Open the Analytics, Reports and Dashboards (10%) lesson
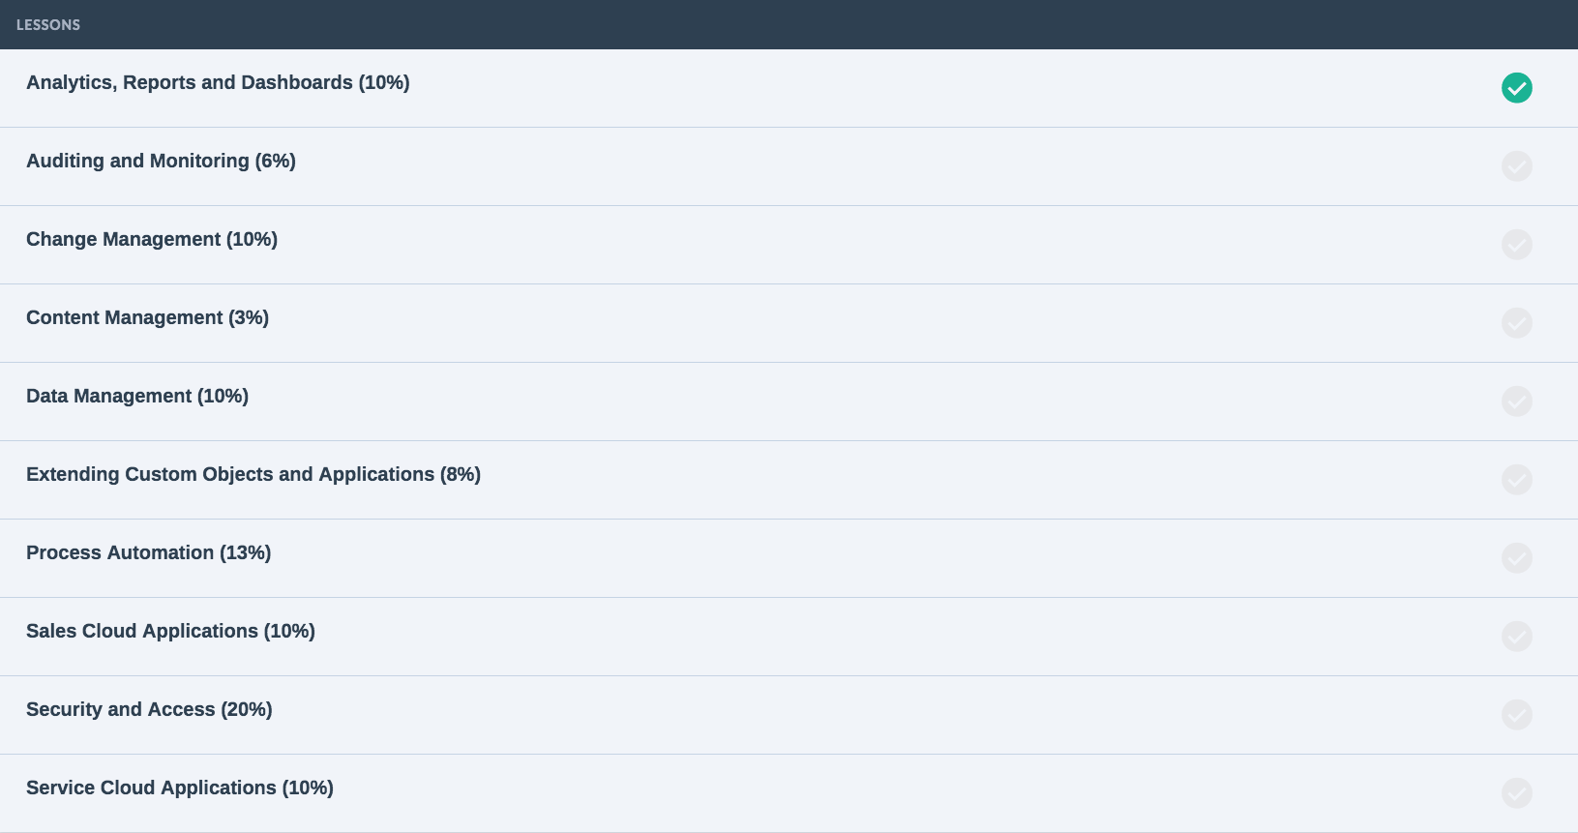 (x=218, y=83)
